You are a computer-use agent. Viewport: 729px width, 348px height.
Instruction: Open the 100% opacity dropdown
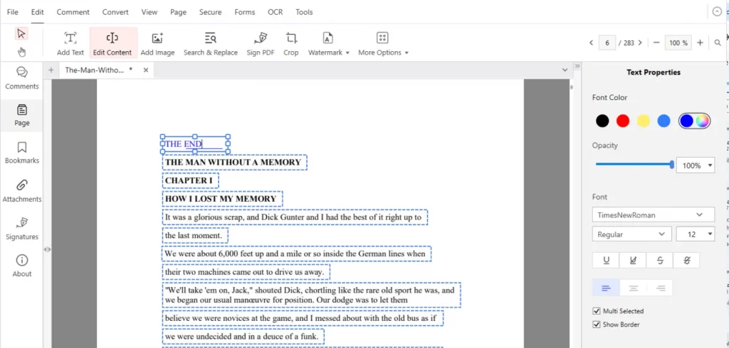696,165
